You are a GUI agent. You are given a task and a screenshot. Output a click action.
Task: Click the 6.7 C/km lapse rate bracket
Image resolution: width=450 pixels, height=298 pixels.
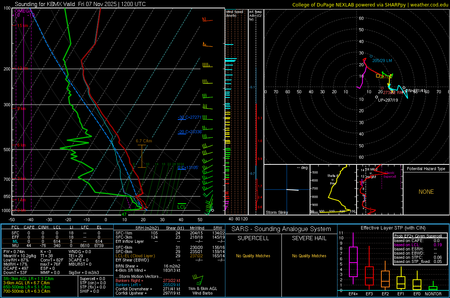[142, 156]
